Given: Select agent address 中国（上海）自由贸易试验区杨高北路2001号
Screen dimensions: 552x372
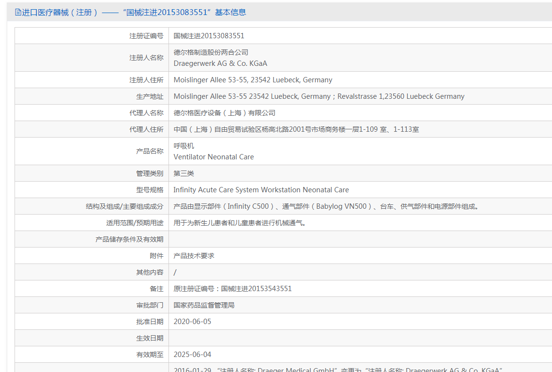Looking at the screenshot, I should [296, 130].
